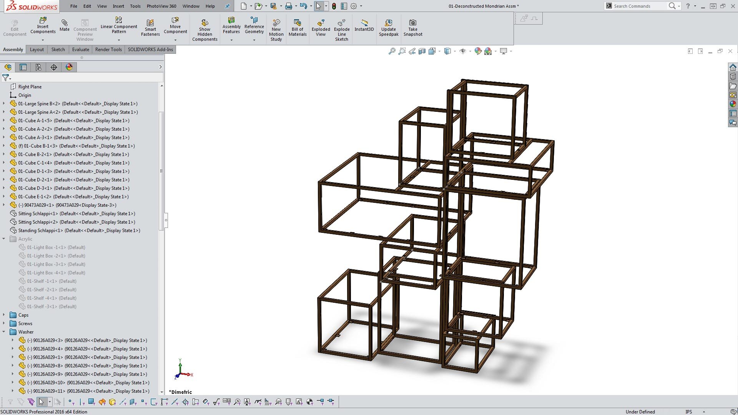
Task: Collapse the Acrylic folder
Action: (4, 239)
